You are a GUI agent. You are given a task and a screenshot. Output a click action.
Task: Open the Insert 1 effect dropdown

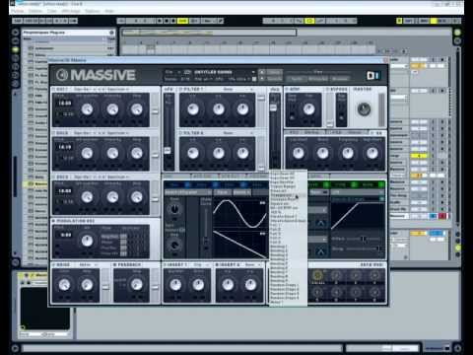click(201, 264)
